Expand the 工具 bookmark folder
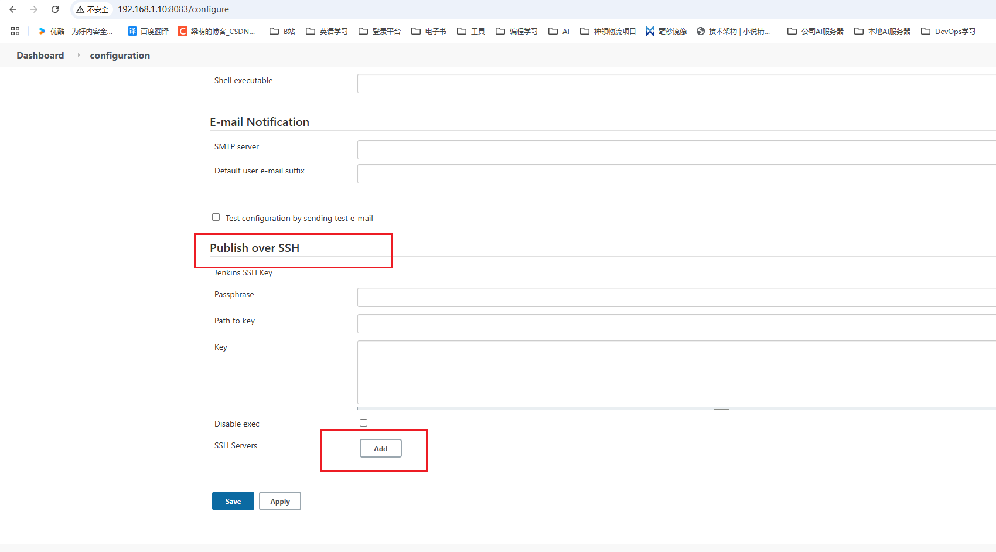Viewport: 996px width, 552px height. pyautogui.click(x=471, y=31)
